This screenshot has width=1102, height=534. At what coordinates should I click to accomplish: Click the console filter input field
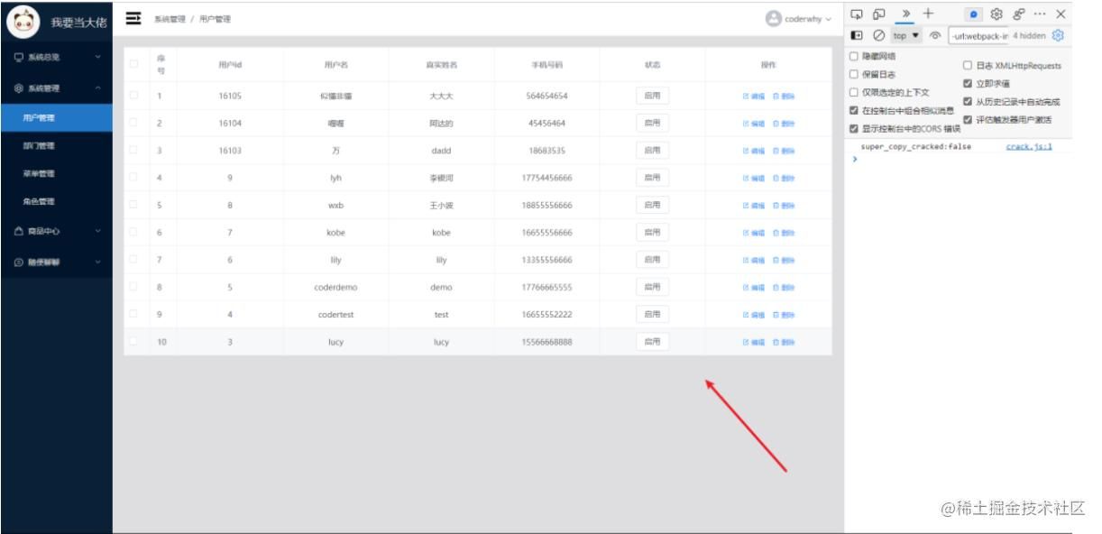click(x=978, y=36)
